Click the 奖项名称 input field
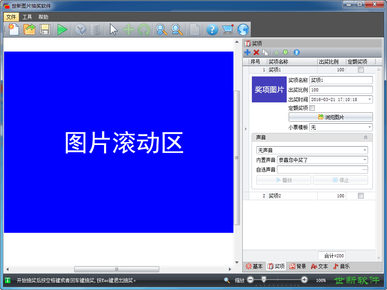Viewport: 387px width, 290px height. point(341,80)
